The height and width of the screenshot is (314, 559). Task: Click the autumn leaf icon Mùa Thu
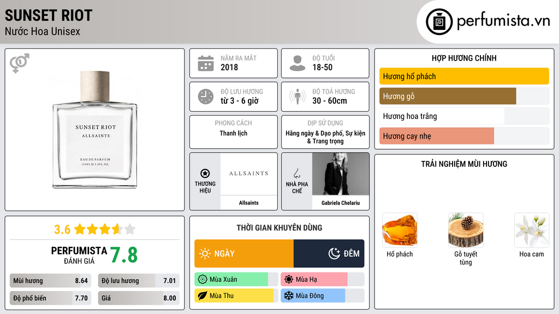pyautogui.click(x=203, y=295)
